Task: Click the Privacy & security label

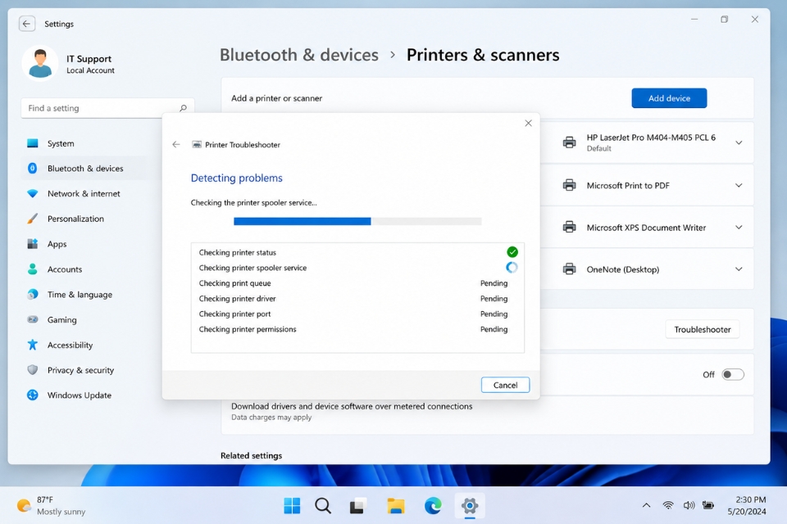Action: pyautogui.click(x=81, y=370)
